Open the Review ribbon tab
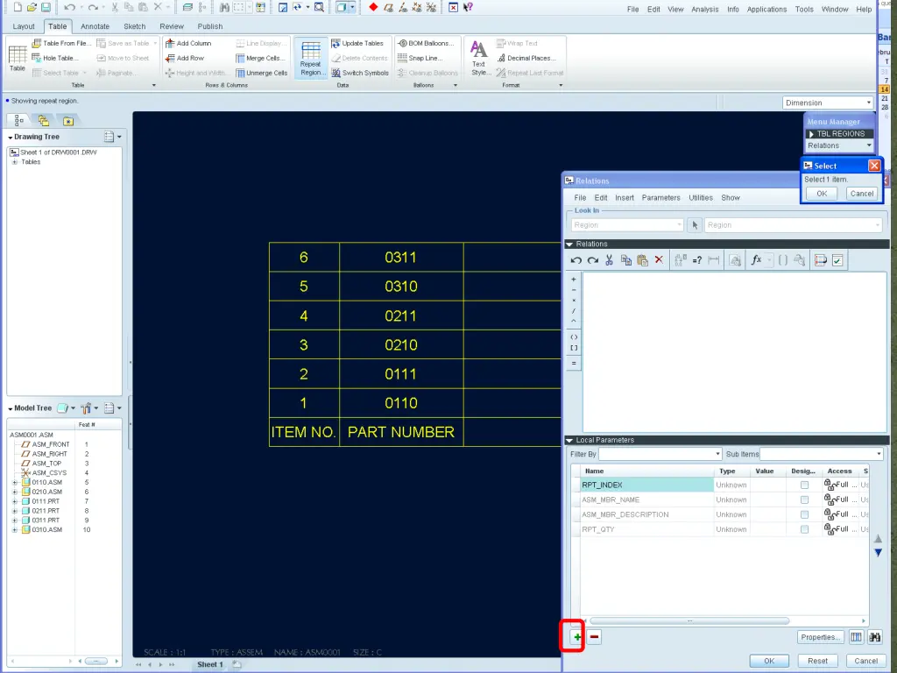Viewport: 897px width, 673px height. (172, 26)
